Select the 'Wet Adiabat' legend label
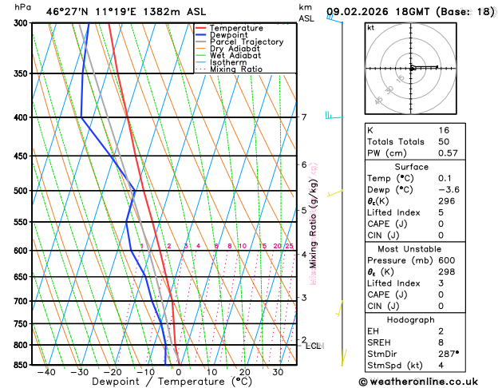This screenshot has height=388, width=502. 235,55
